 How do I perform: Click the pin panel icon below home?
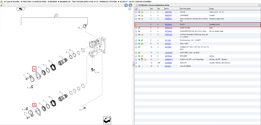coord(1,5)
